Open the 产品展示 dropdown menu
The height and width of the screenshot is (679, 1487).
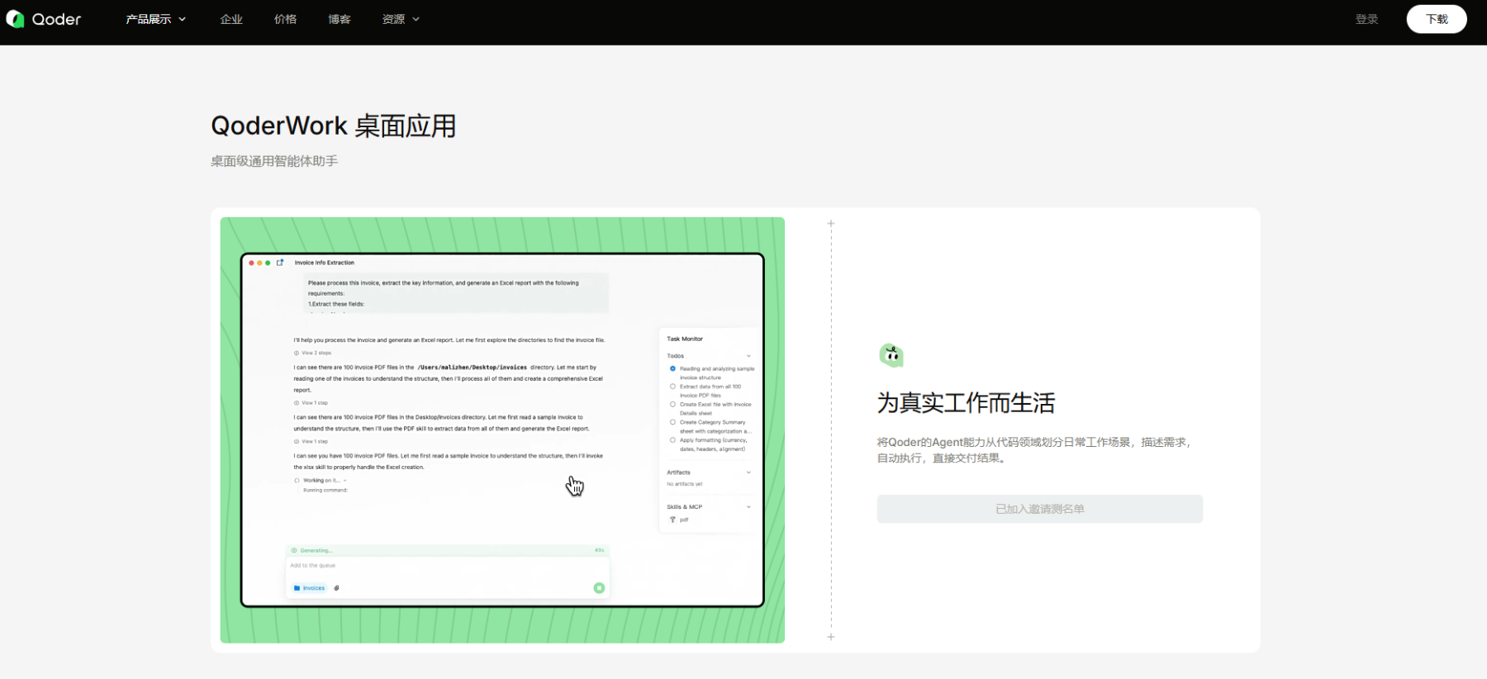click(155, 19)
